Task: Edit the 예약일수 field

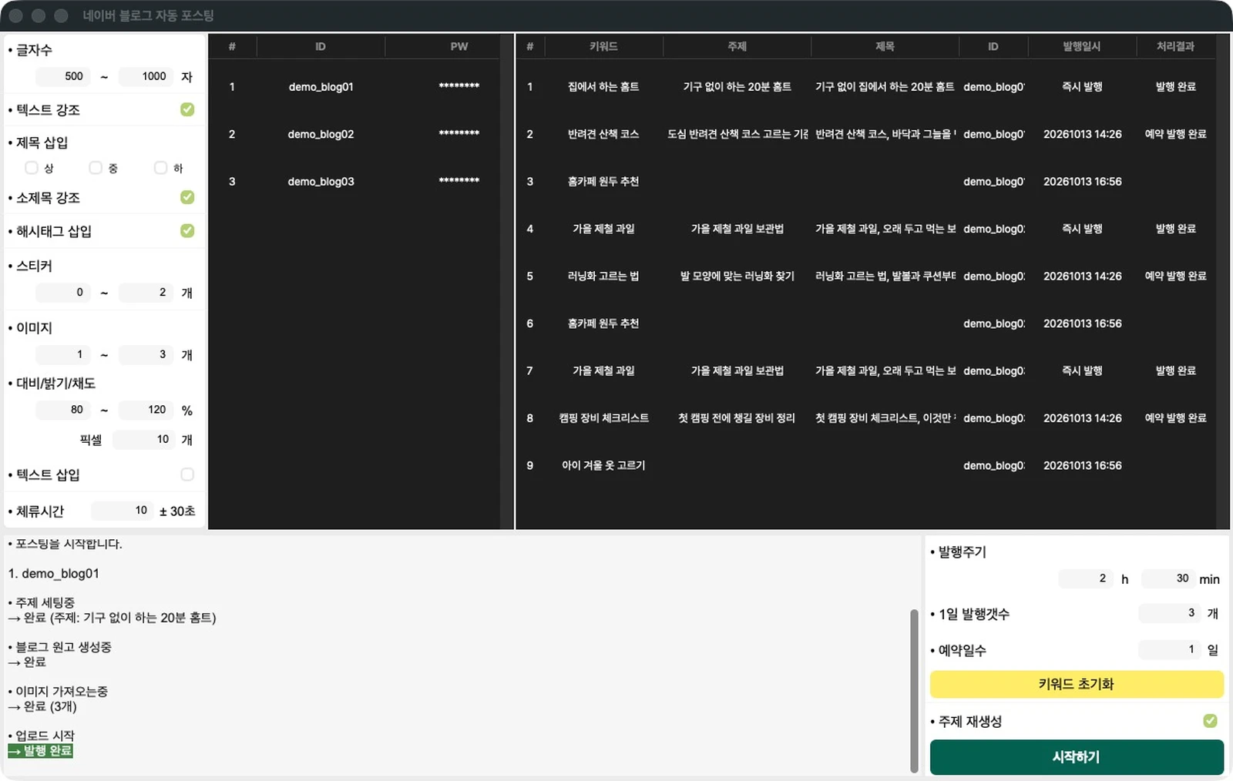Action: (x=1170, y=649)
